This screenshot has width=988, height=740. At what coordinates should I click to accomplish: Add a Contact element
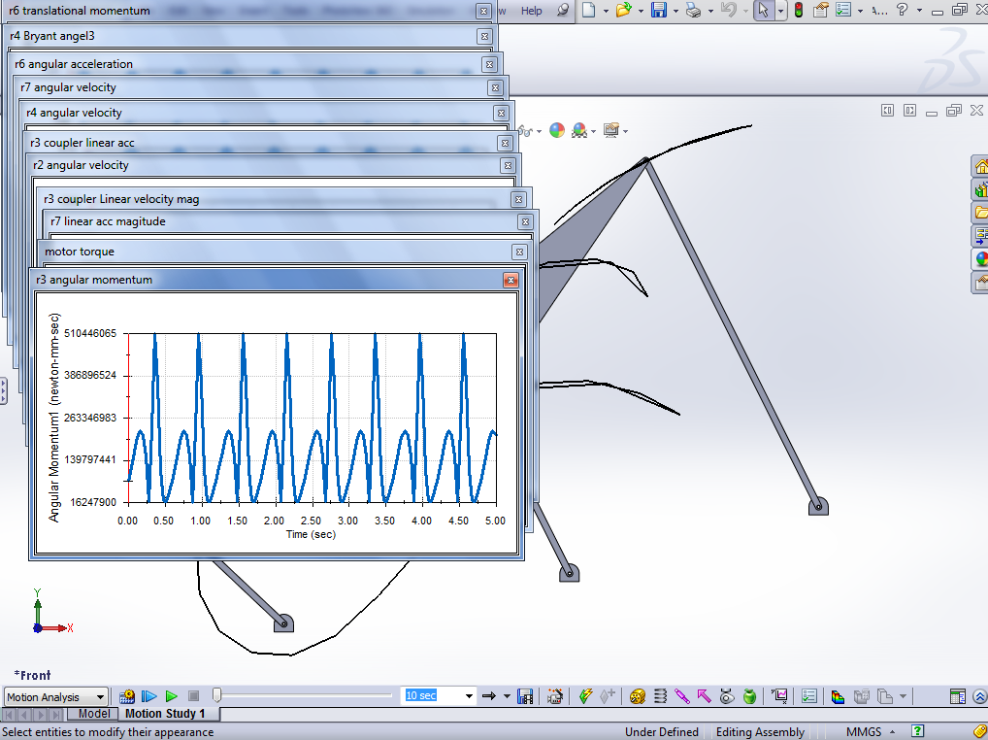(x=727, y=696)
